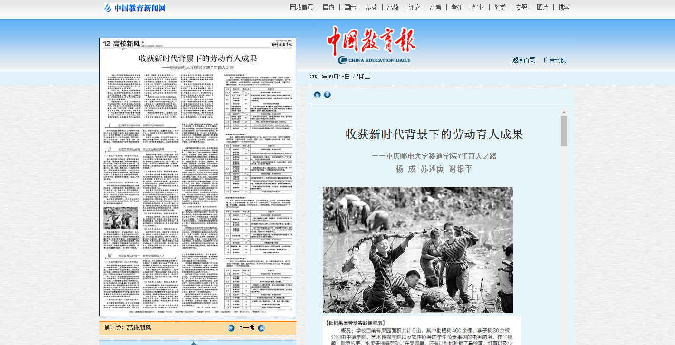Open the 桃李 navigation item

pos(564,7)
